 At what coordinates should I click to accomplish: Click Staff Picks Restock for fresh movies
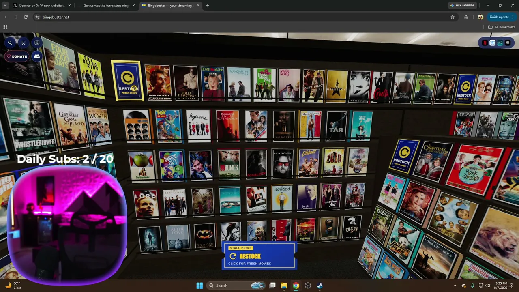(x=259, y=256)
